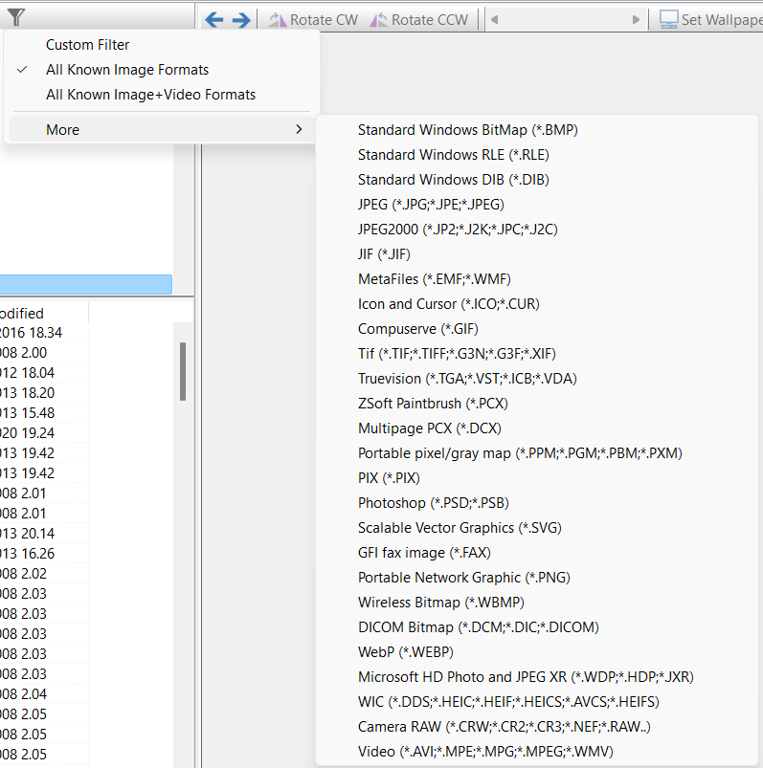Click the Set Wallpaper monitor icon

coord(668,19)
